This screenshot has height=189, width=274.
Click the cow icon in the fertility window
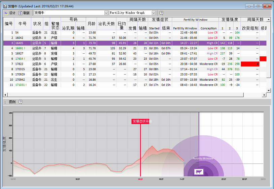[199, 172]
